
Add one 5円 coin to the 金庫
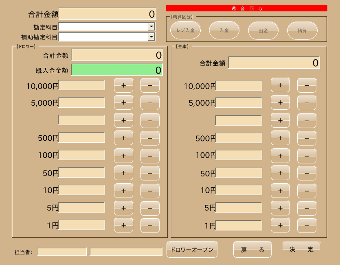(x=281, y=208)
